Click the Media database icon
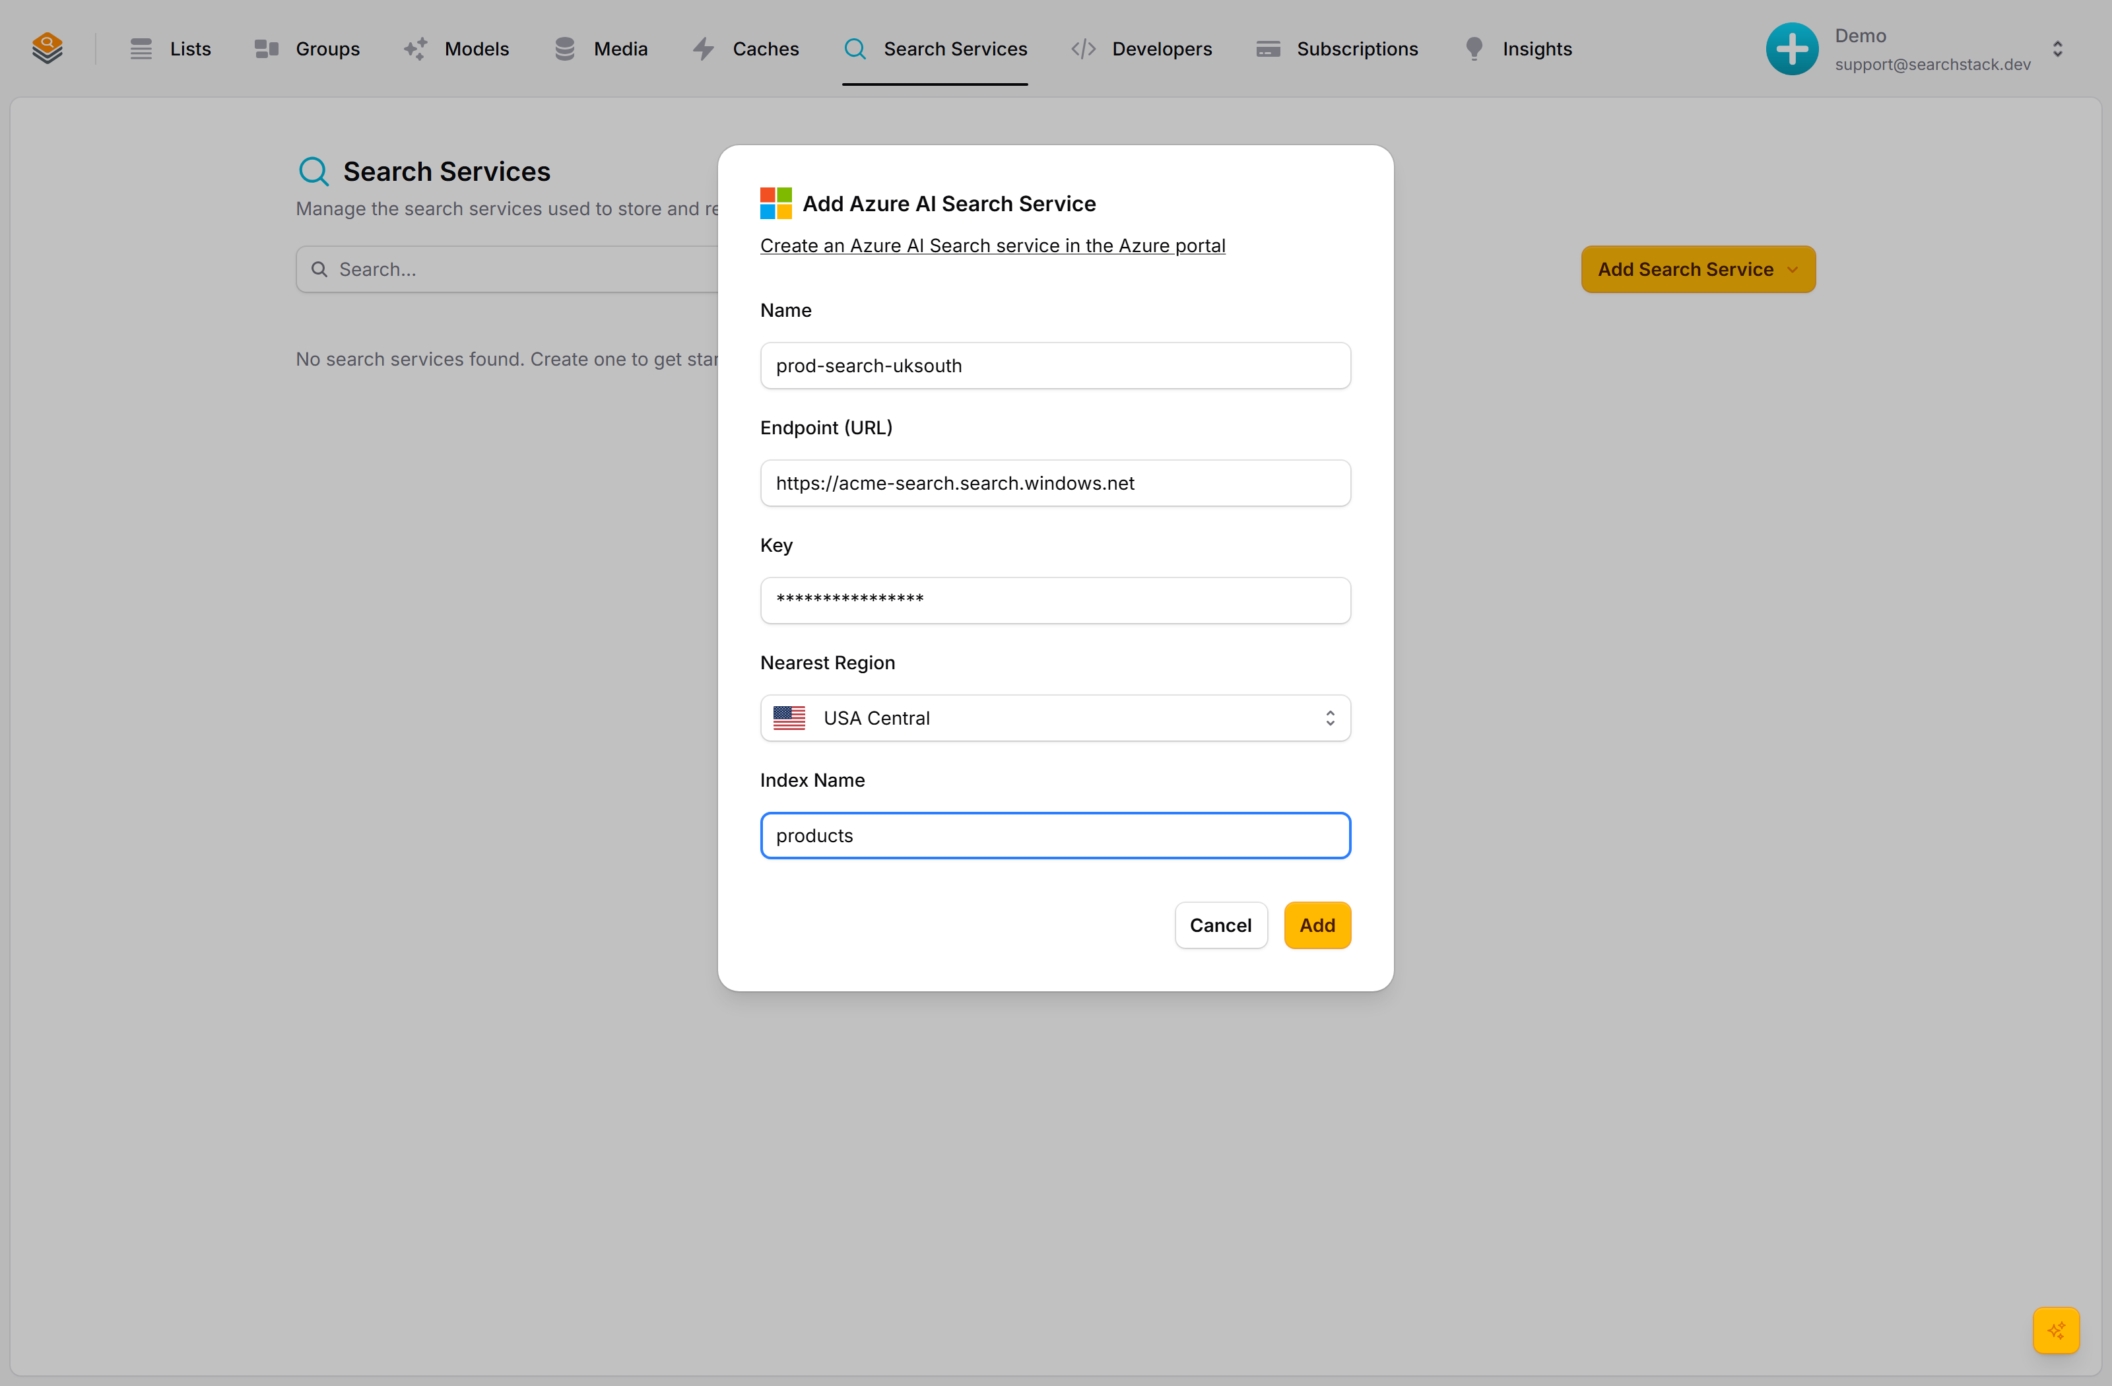Image resolution: width=2112 pixels, height=1386 pixels. (x=564, y=49)
